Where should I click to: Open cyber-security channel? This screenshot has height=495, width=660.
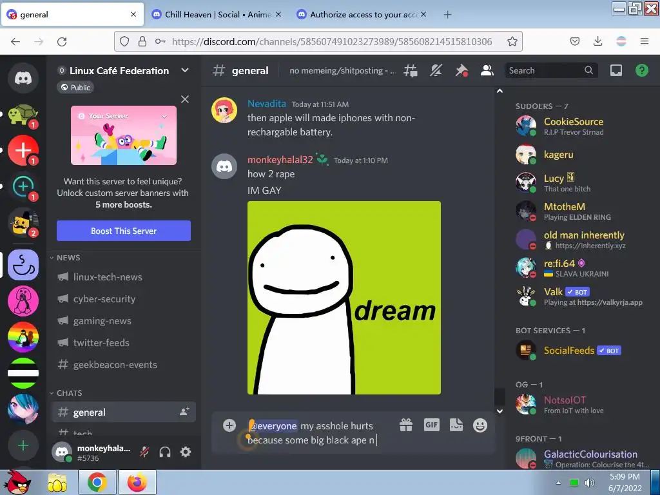coord(124,299)
